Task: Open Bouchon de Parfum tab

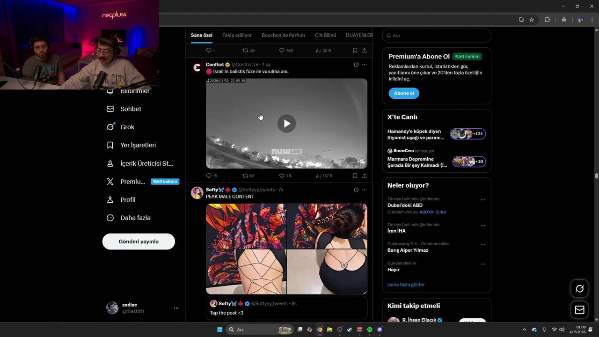Action: 283,35
